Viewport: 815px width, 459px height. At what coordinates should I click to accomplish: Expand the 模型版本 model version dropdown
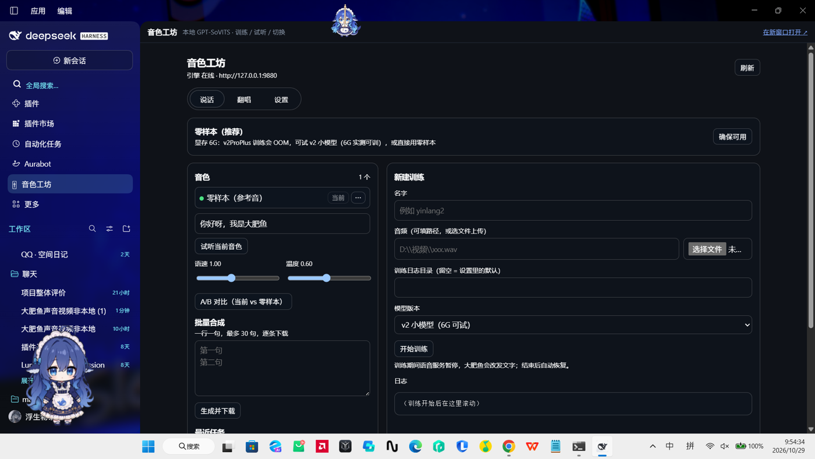pos(573,325)
